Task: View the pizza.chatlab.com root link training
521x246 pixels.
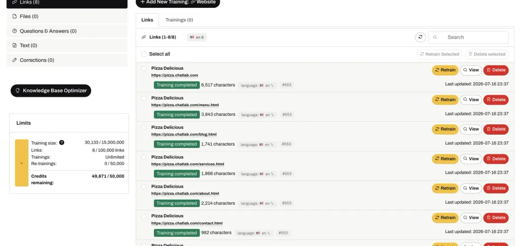Action: coord(471,70)
